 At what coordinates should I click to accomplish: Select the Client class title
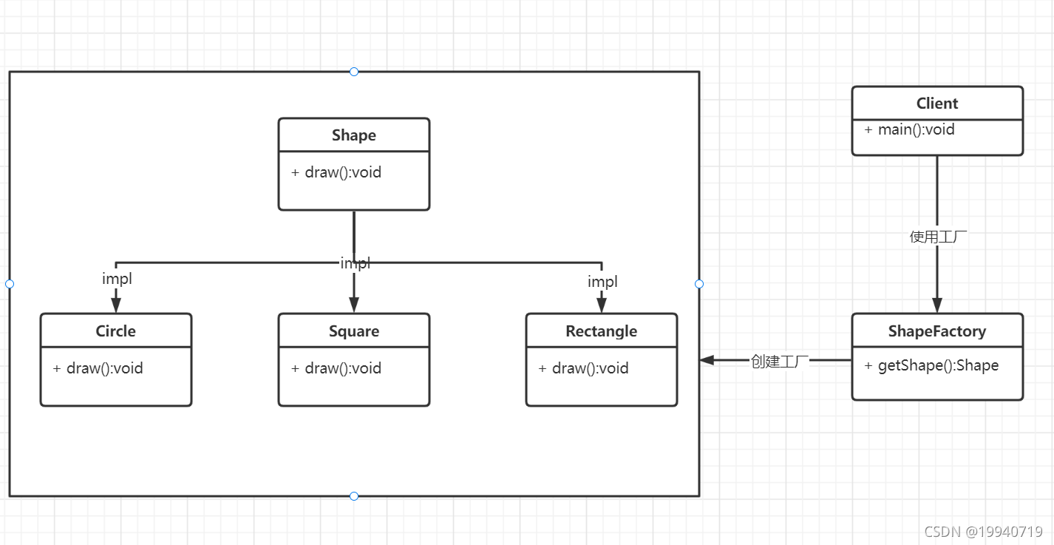pyautogui.click(x=937, y=104)
